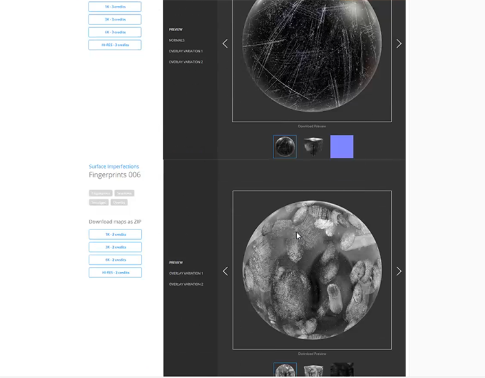Show Overlay Variation 2 for Fingerprints 006
Viewport: 485px width, 378px height.
coord(186,284)
